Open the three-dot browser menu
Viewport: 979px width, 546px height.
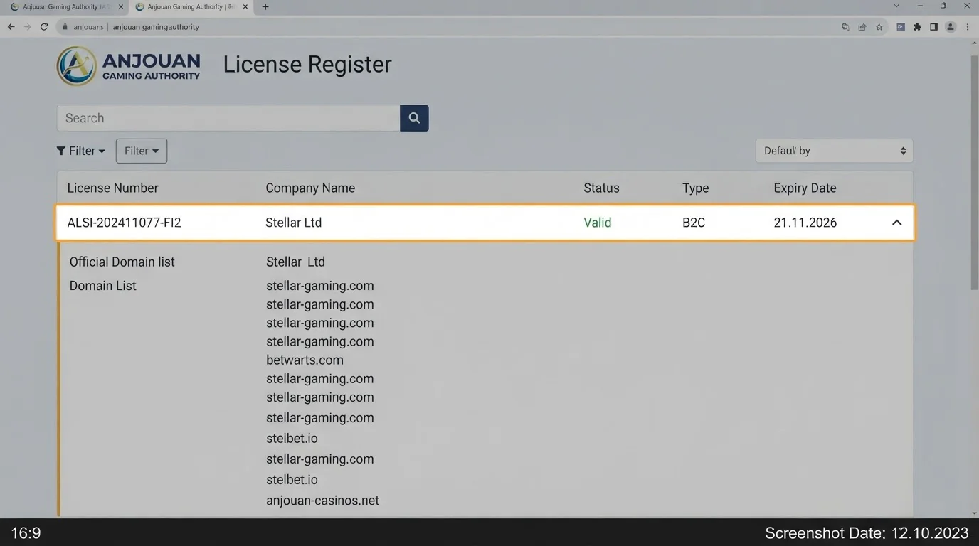click(x=968, y=27)
